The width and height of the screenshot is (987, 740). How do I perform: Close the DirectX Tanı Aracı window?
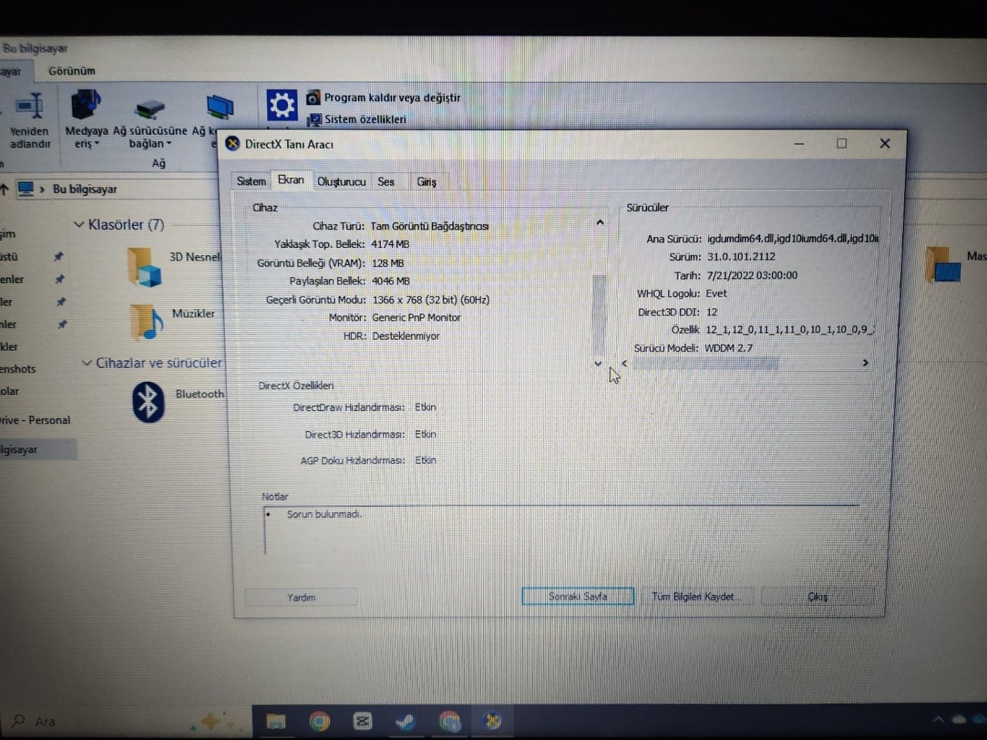click(x=885, y=143)
